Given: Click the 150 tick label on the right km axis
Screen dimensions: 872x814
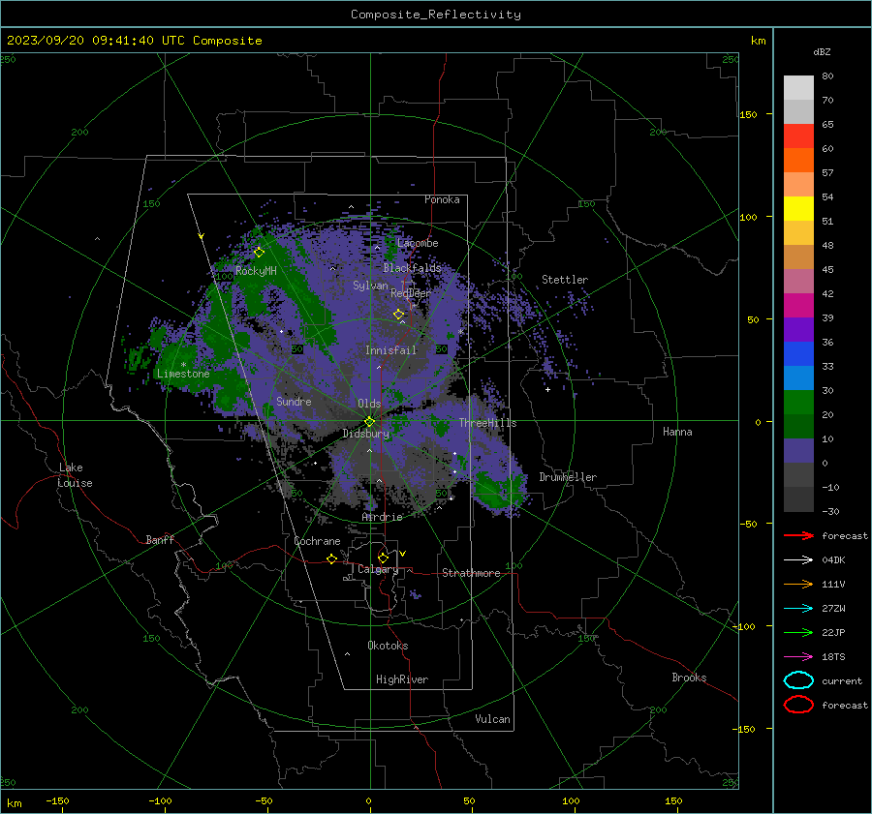Looking at the screenshot, I should 748,114.
